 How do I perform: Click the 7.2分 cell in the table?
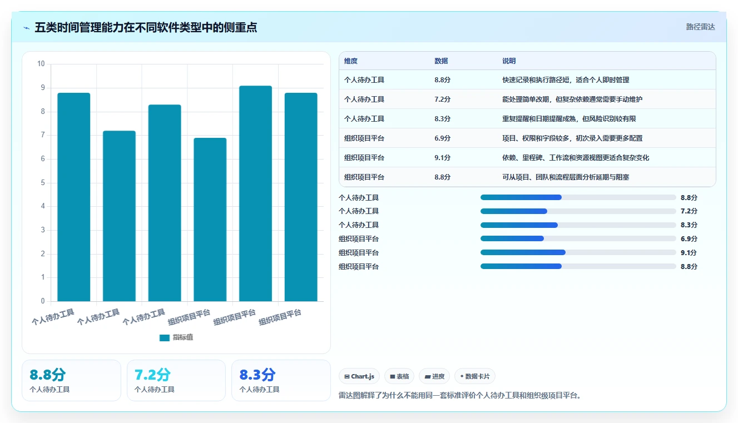(x=443, y=99)
